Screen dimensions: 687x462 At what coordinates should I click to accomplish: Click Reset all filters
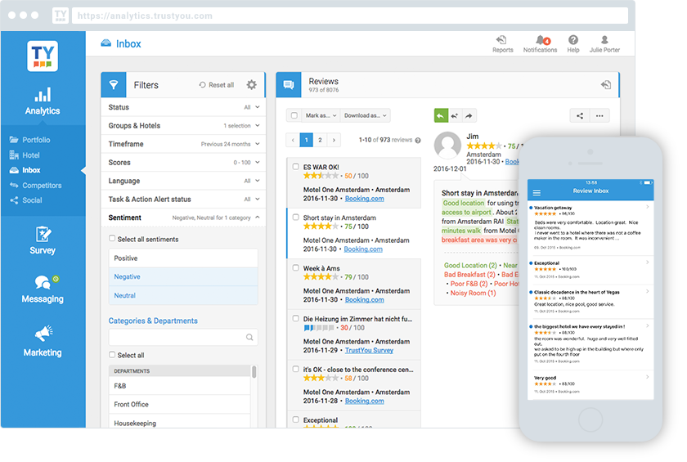pos(217,85)
